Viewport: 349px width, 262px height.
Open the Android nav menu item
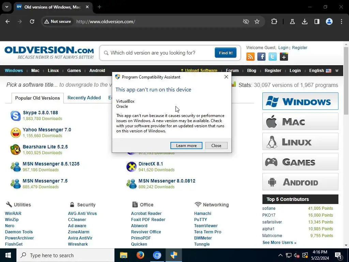(x=97, y=71)
